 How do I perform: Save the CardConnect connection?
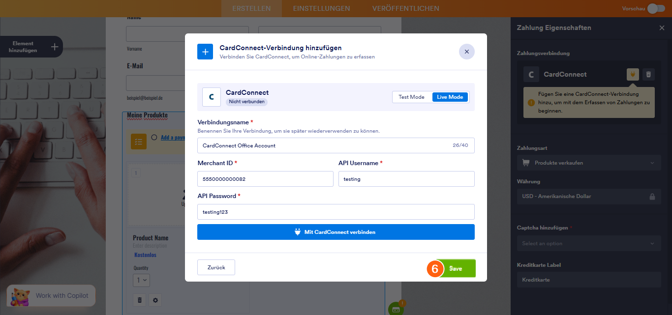456,268
